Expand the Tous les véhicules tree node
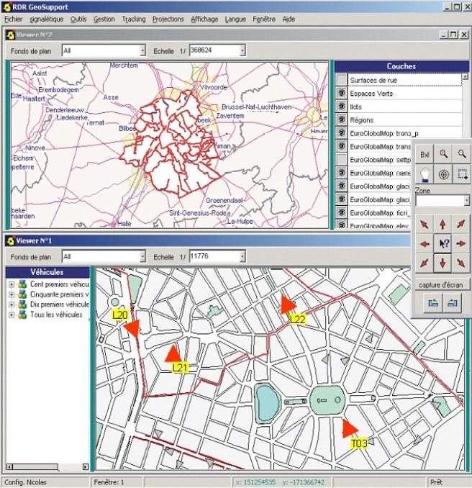472x488 pixels. tap(12, 315)
